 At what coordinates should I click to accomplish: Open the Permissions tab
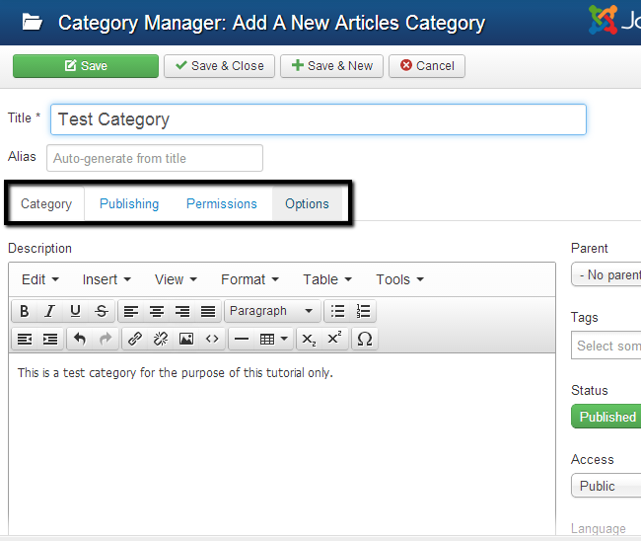[x=222, y=203]
